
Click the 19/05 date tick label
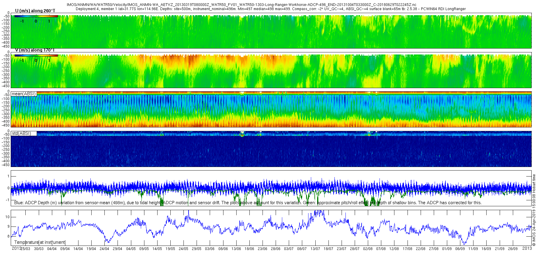[170, 249]
